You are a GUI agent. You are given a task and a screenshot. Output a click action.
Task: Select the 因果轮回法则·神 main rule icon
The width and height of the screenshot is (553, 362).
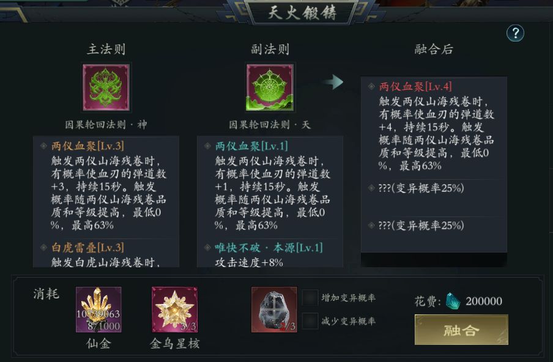point(106,87)
